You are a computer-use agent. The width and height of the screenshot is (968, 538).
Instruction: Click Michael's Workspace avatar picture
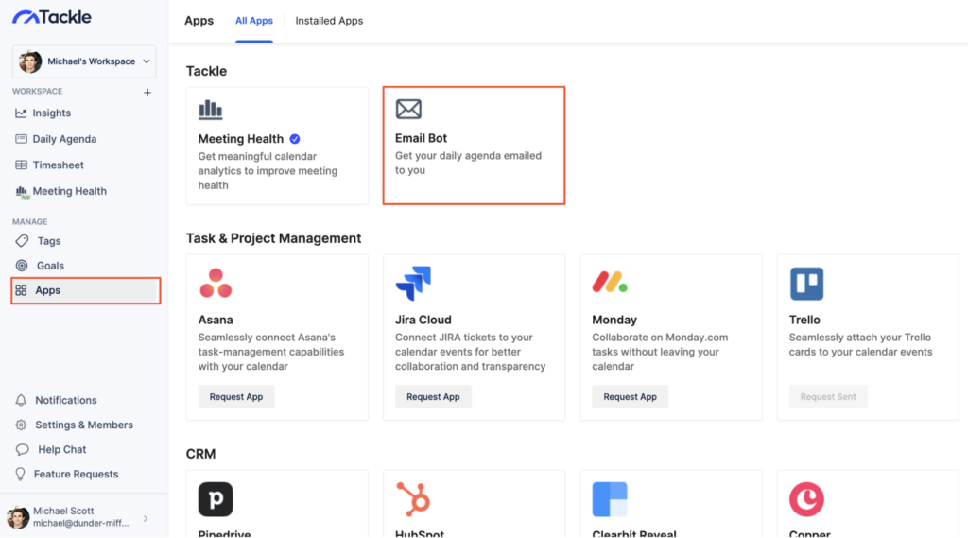(x=30, y=61)
